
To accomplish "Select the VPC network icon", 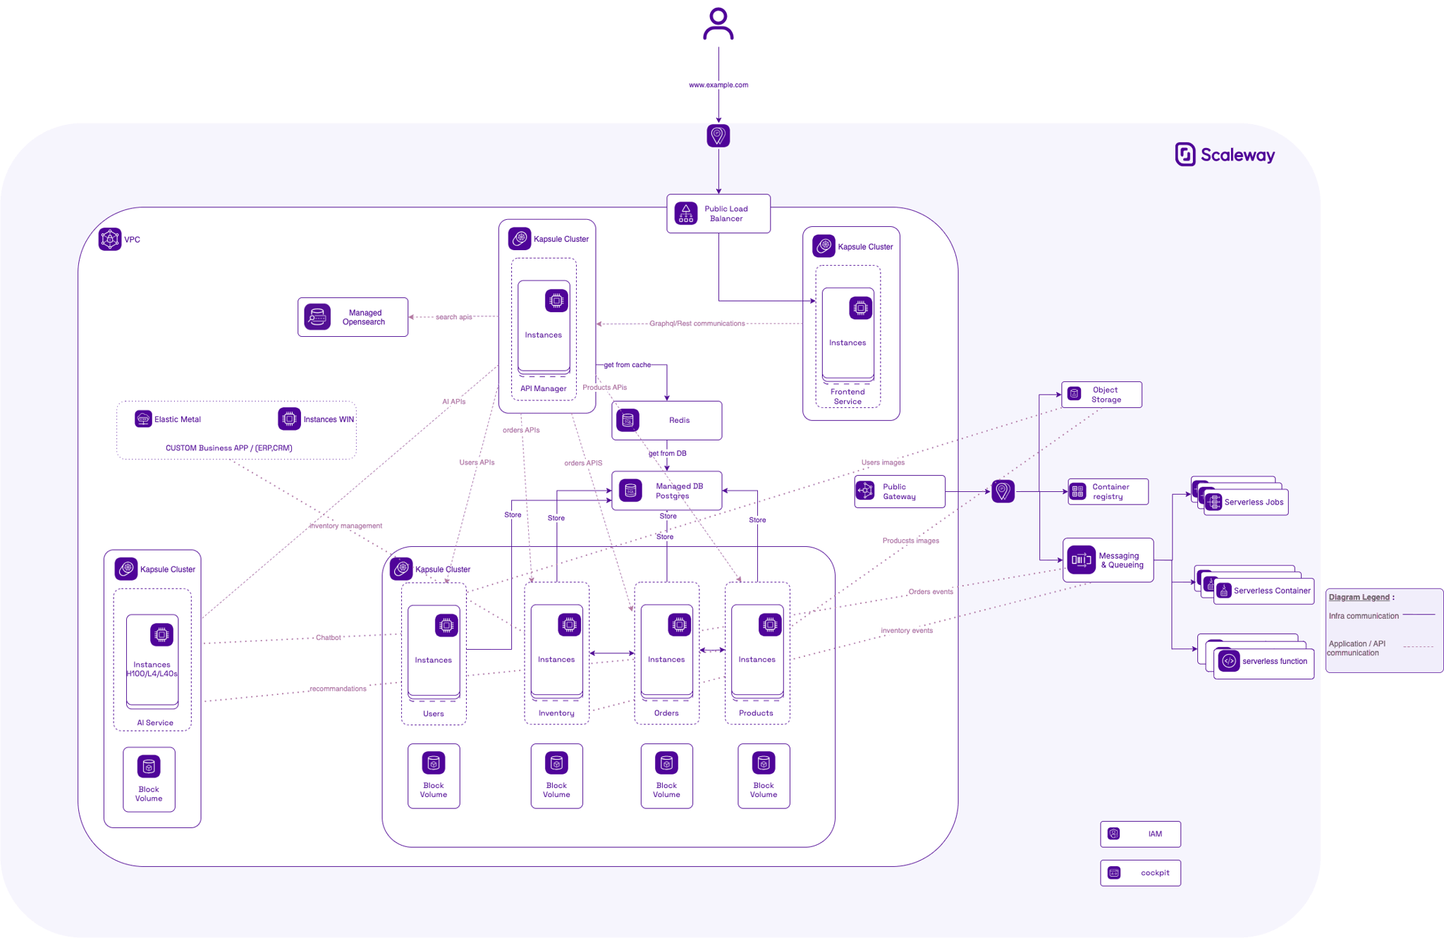I will coord(111,240).
